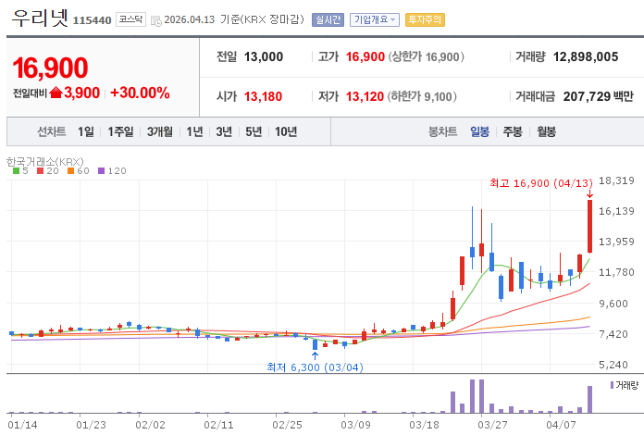644x435 pixels.
Task: Click the 최저 6,300 (03/04) low marker
Action: (315, 367)
